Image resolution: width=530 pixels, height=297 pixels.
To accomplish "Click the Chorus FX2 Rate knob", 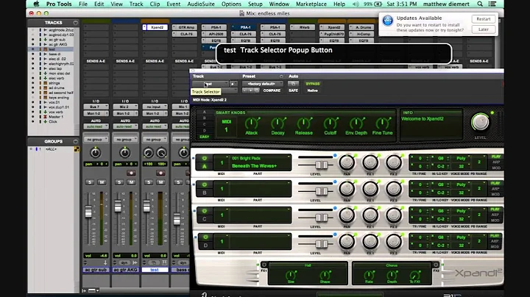I will tap(369, 275).
